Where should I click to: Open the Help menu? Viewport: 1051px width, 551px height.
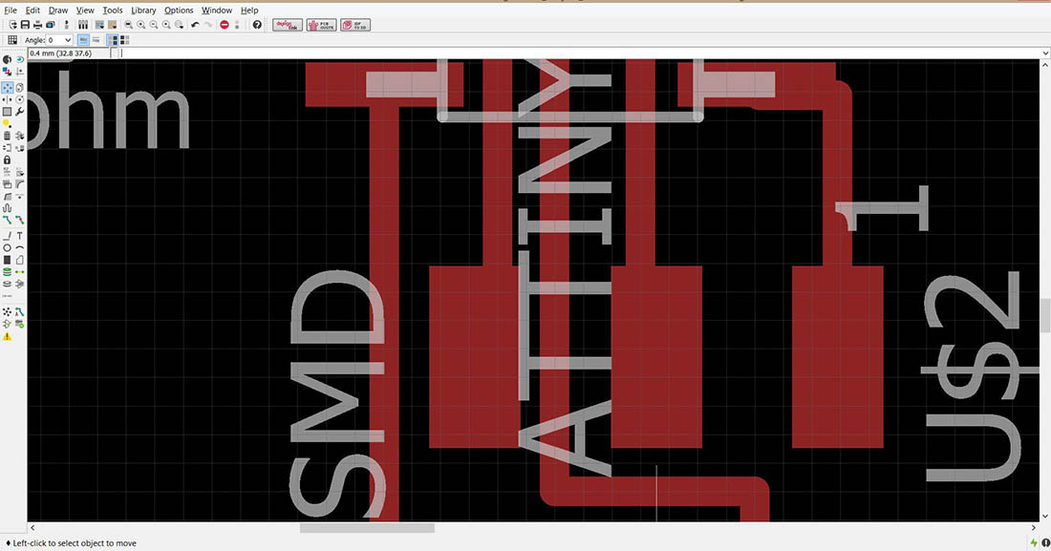249,11
